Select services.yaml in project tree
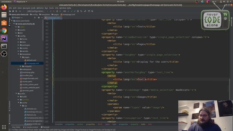The width and height of the screenshot is (233, 131). 27,91
